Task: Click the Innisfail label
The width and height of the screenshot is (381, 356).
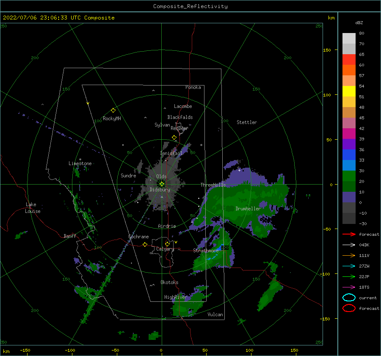Action: (x=171, y=153)
